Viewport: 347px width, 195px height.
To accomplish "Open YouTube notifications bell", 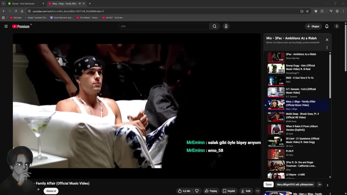I will click(327, 26).
